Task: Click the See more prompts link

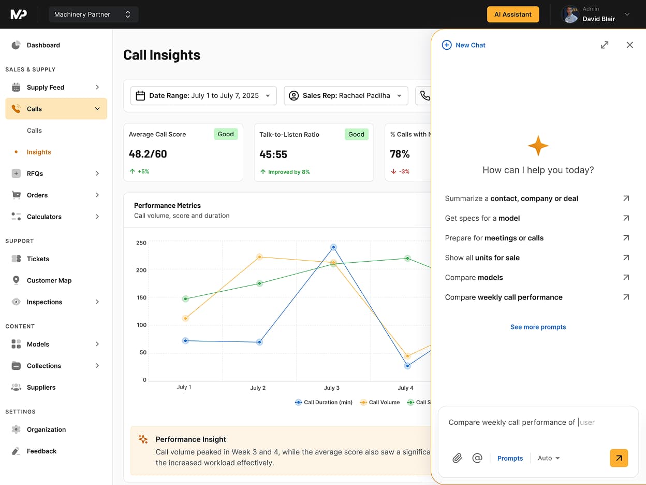Action: click(x=538, y=327)
